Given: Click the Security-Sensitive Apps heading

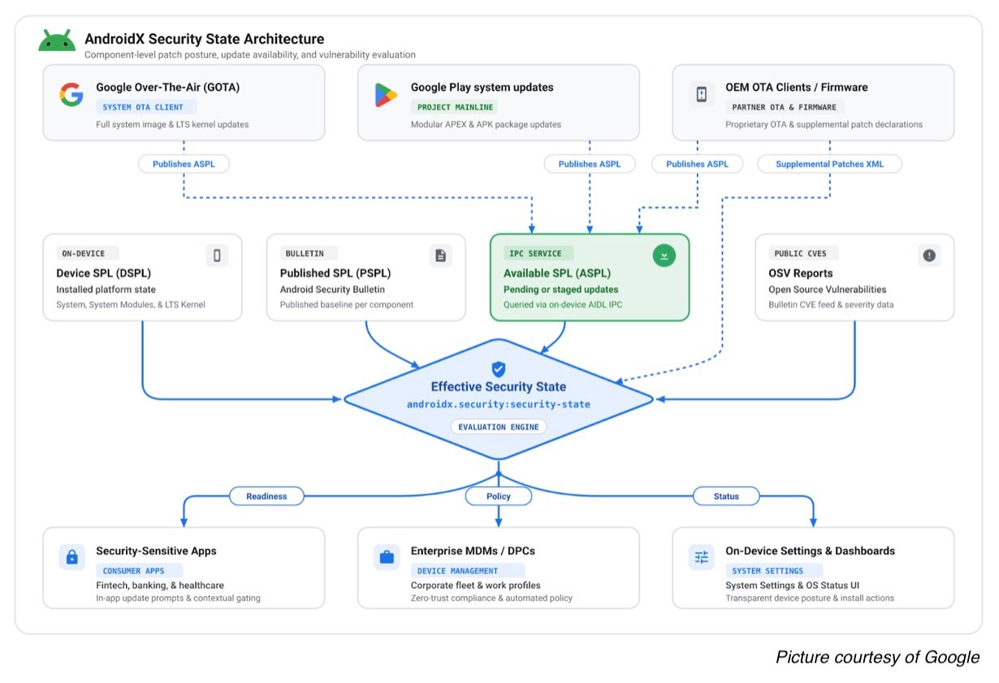Looking at the screenshot, I should [x=157, y=552].
